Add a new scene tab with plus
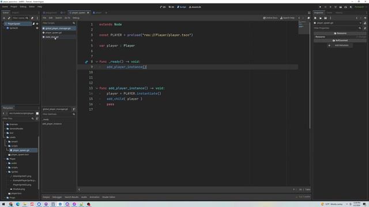The image size is (369, 207). click(x=106, y=13)
